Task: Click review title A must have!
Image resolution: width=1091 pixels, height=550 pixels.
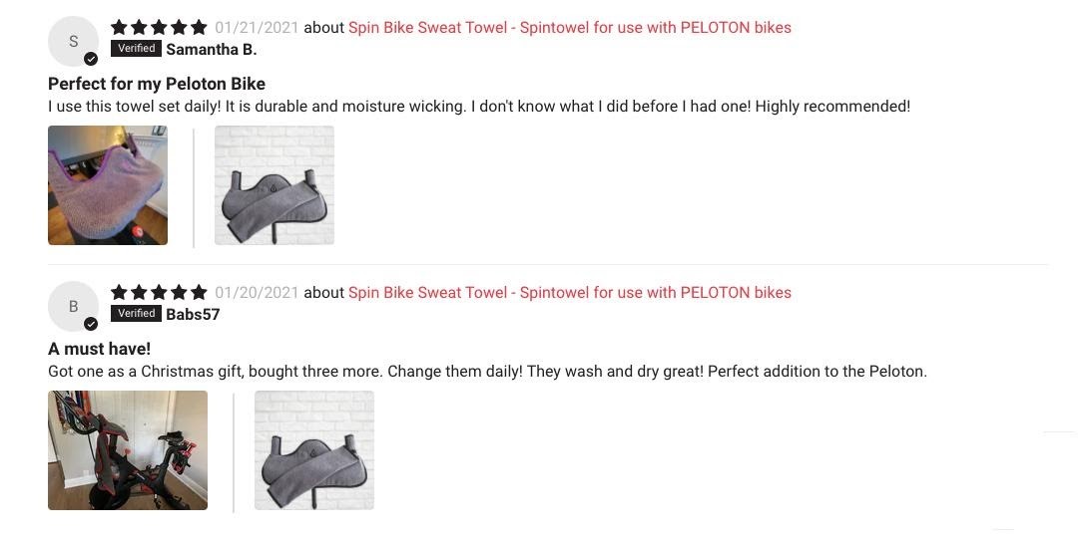Action: pyautogui.click(x=100, y=349)
